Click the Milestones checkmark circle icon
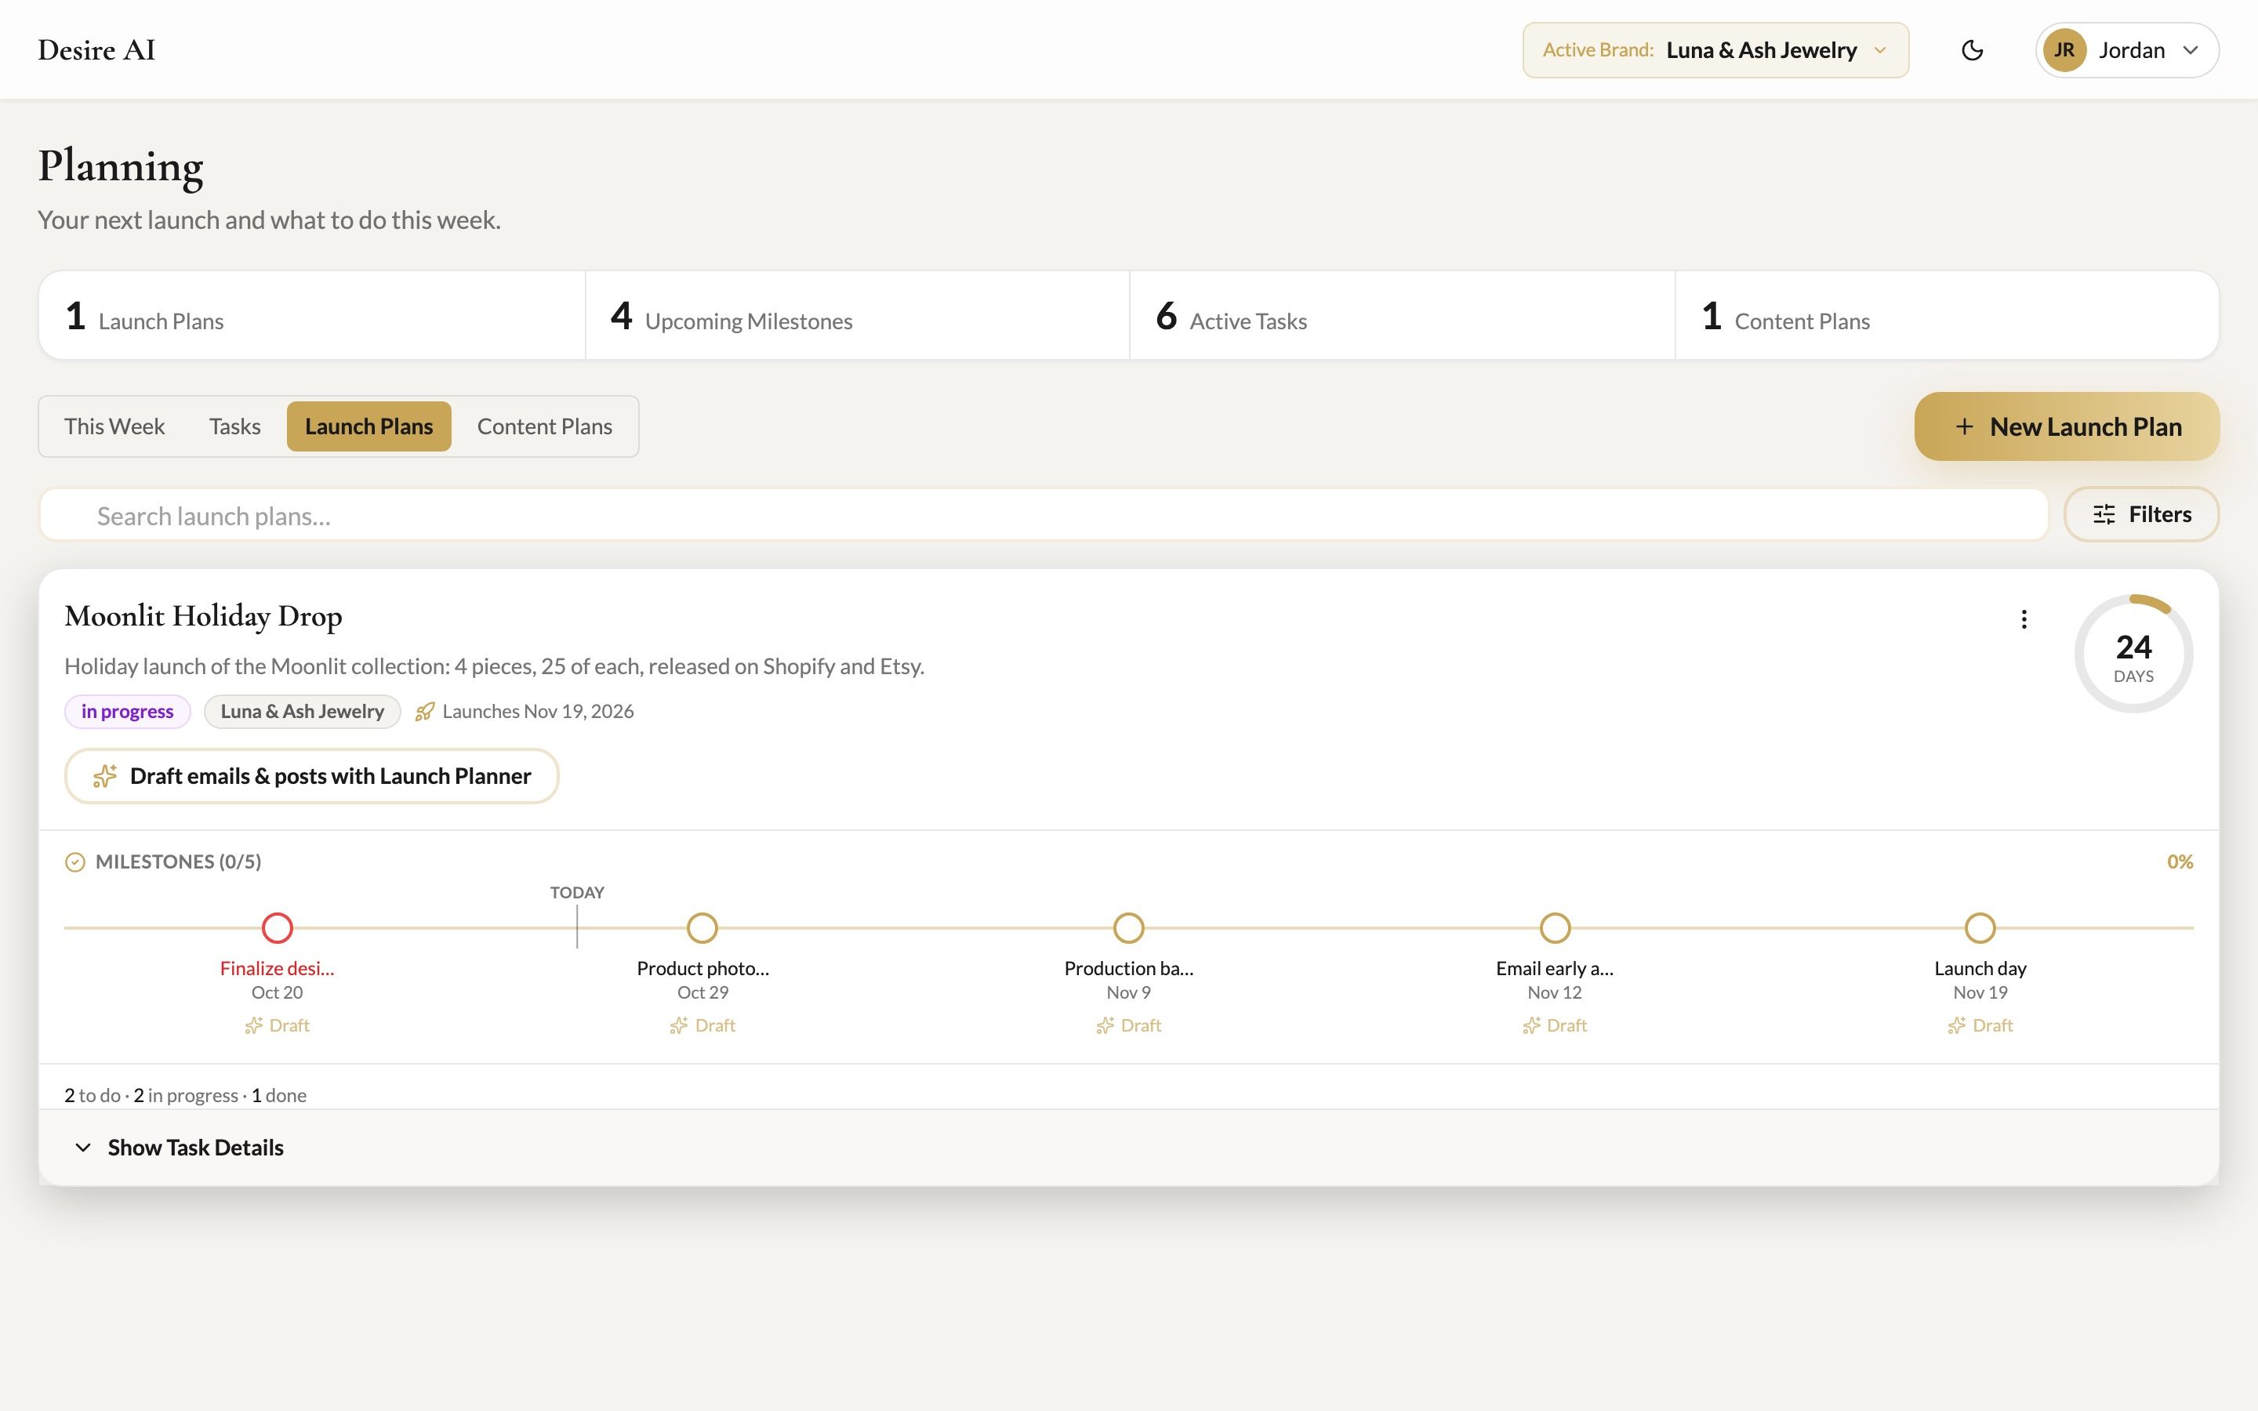This screenshot has height=1411, width=2258. click(74, 862)
